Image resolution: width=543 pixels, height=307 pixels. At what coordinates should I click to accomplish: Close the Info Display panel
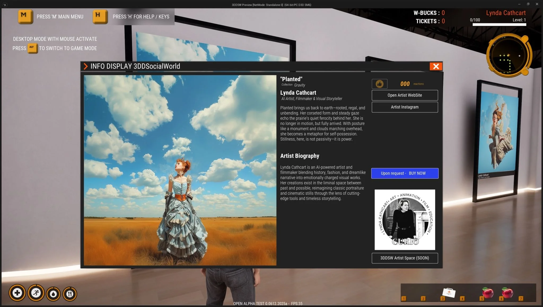[x=436, y=66]
